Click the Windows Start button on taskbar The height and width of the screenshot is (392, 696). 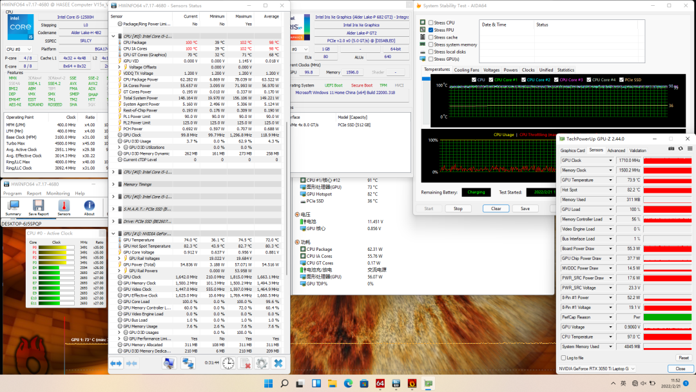coord(269,384)
